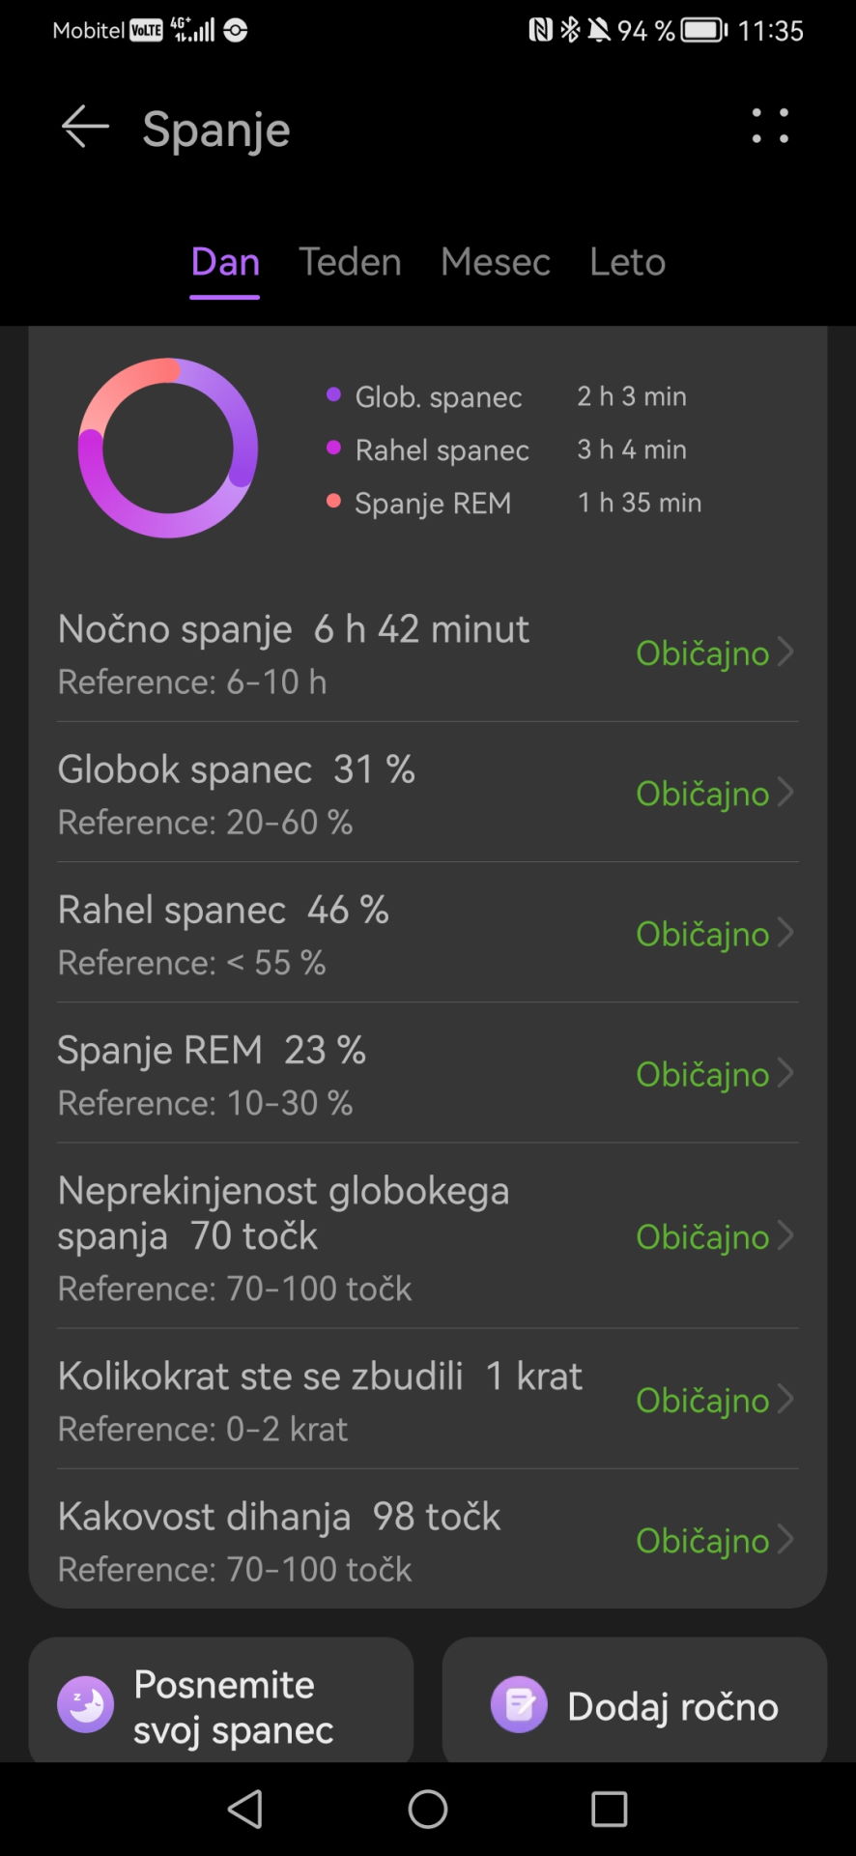Open Kakovost dihanja 98 točk row
The width and height of the screenshot is (856, 1856).
(x=427, y=1540)
